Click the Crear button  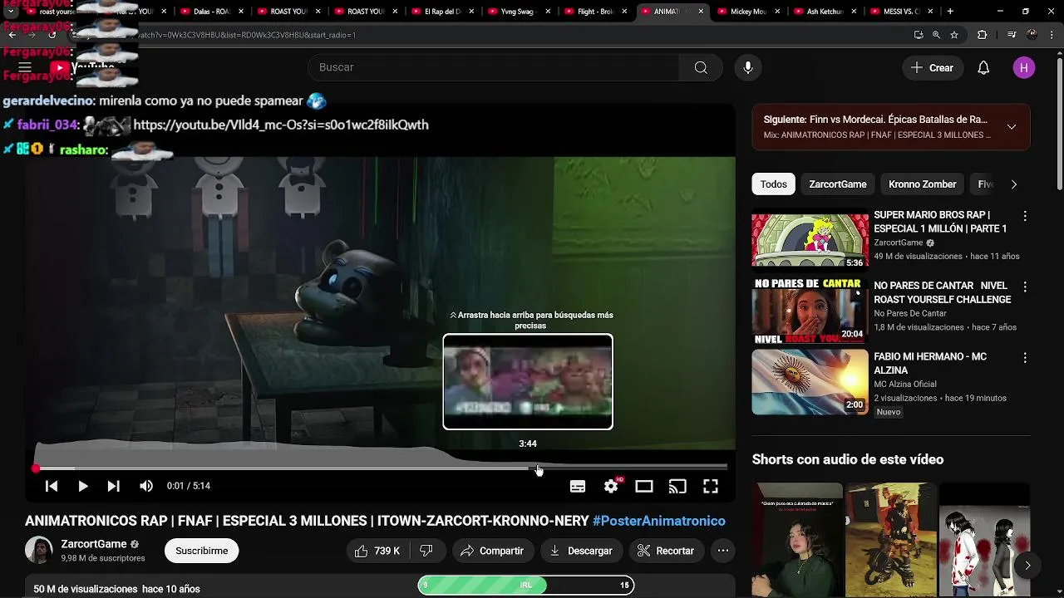932,68
